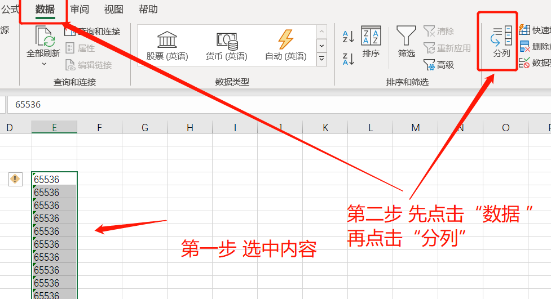
Task: Select column M header
Action: pos(415,127)
